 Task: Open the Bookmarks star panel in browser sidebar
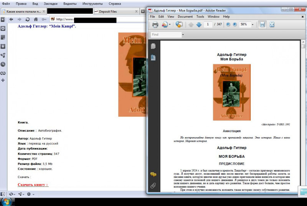[x=3, y=20]
